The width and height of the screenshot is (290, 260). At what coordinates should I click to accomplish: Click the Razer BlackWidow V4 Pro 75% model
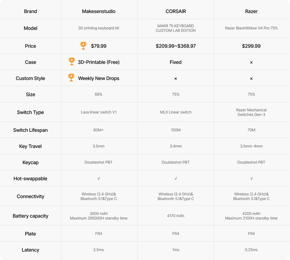tap(251, 28)
